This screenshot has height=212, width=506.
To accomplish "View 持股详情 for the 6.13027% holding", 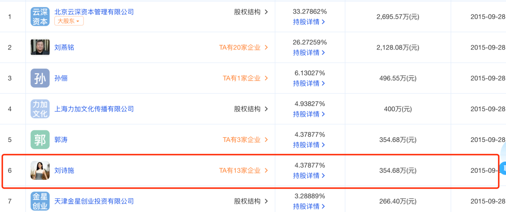I will [x=309, y=83].
